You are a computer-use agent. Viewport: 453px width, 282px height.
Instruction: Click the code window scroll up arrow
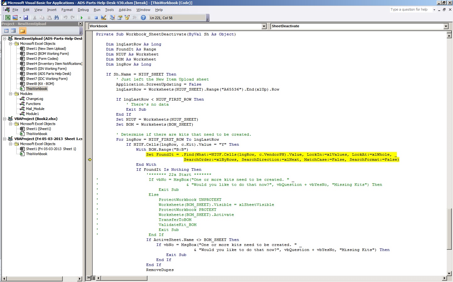pos(449,36)
